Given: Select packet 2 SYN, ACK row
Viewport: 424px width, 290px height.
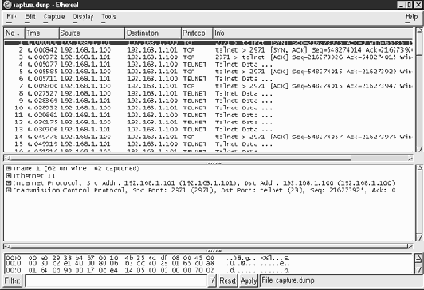Looking at the screenshot, I should (x=209, y=50).
